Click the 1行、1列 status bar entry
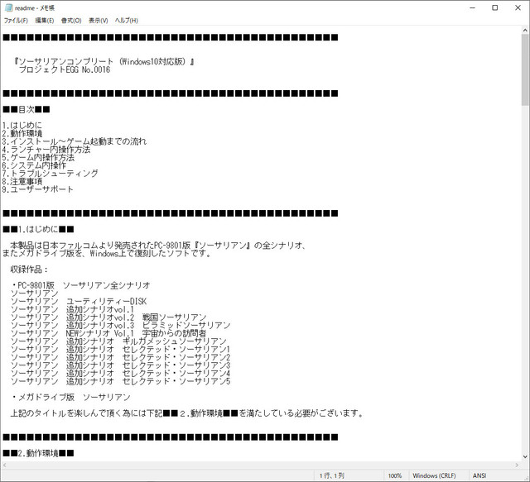This screenshot has height=482, width=530. (x=332, y=475)
